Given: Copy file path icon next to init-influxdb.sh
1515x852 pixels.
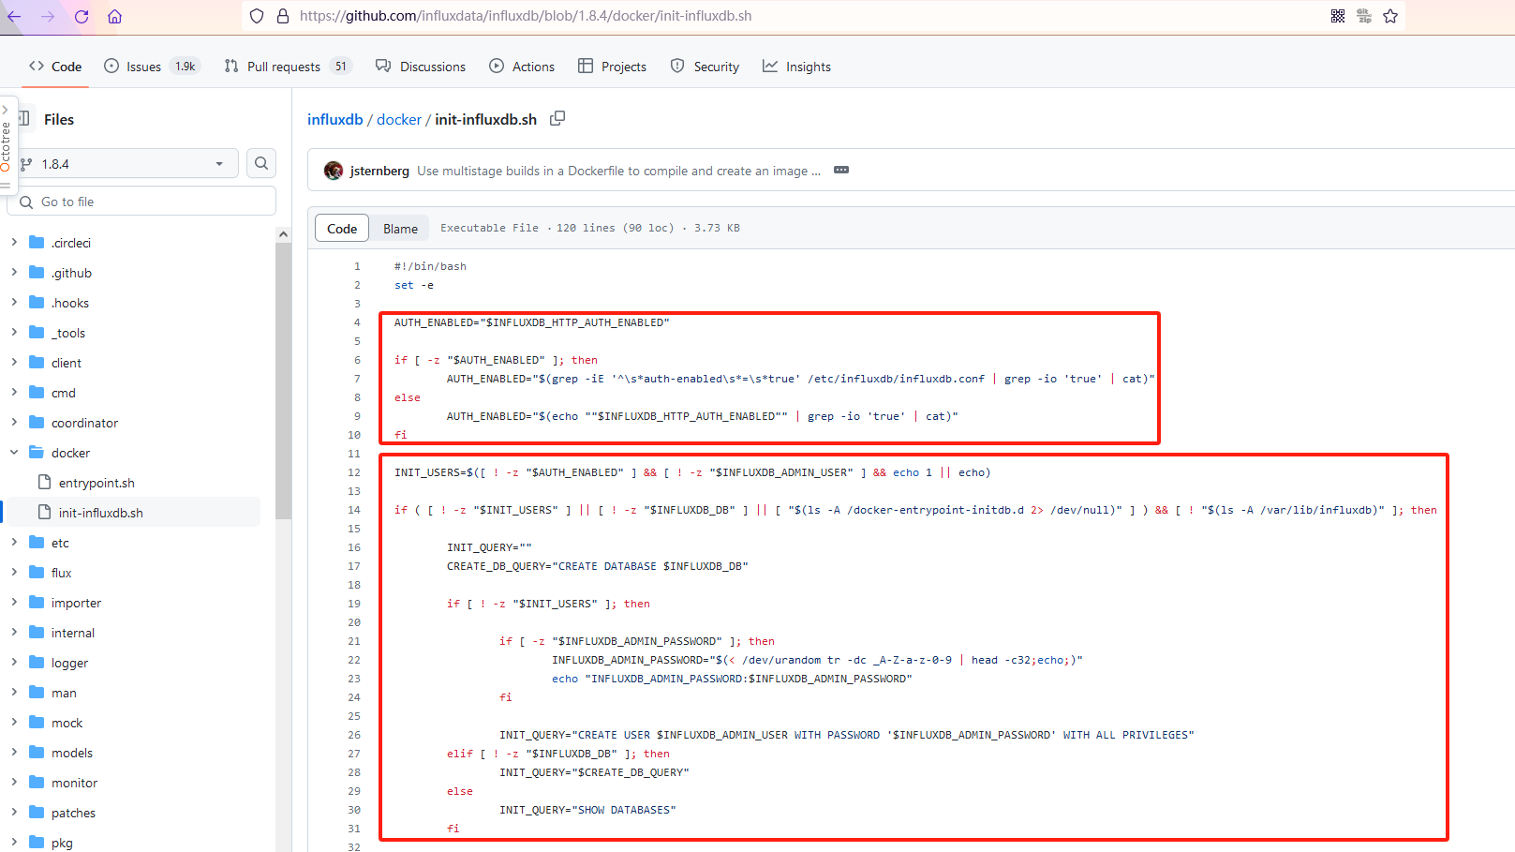Looking at the screenshot, I should coord(557,118).
